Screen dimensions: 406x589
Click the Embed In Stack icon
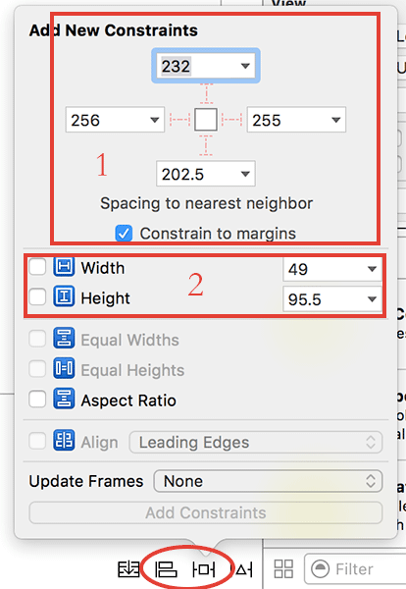point(128,569)
